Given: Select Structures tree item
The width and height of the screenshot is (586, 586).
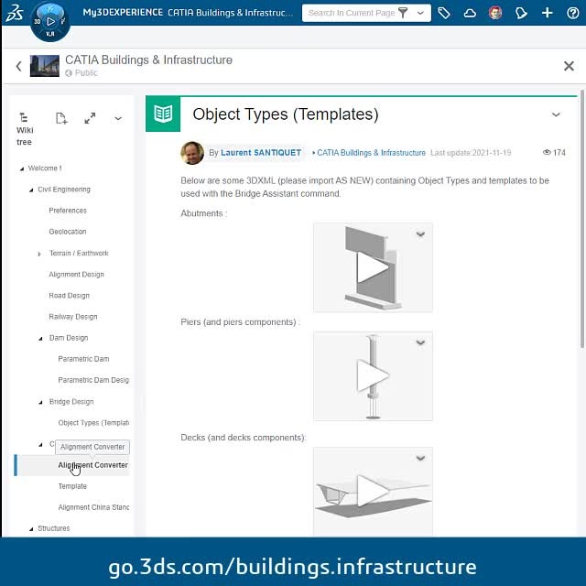Looking at the screenshot, I should (54, 528).
